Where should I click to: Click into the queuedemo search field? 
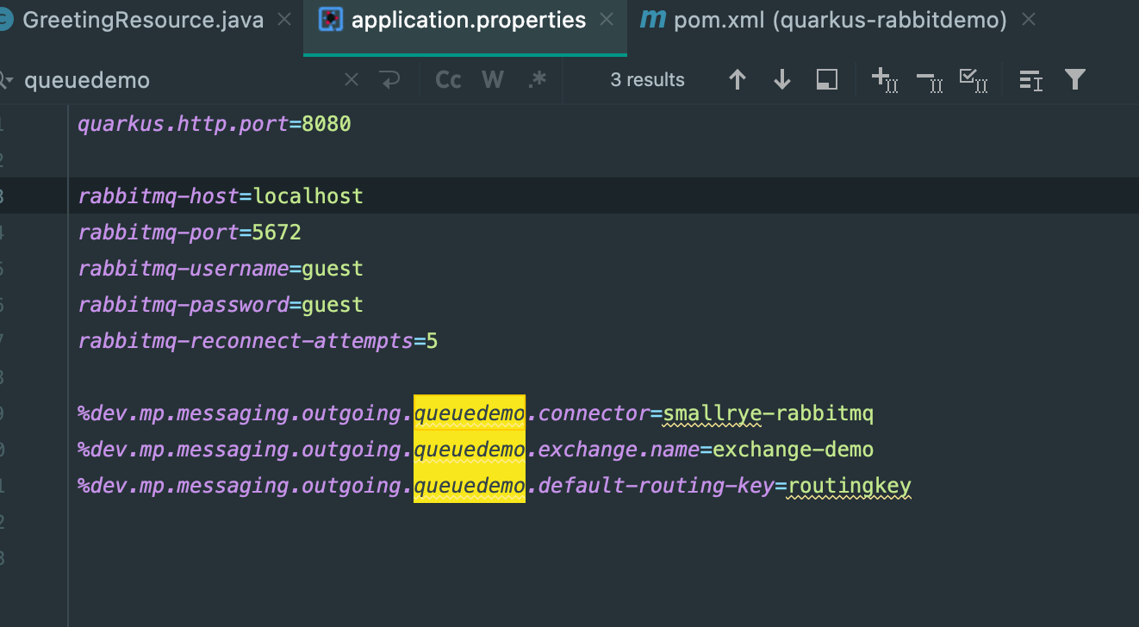point(172,80)
